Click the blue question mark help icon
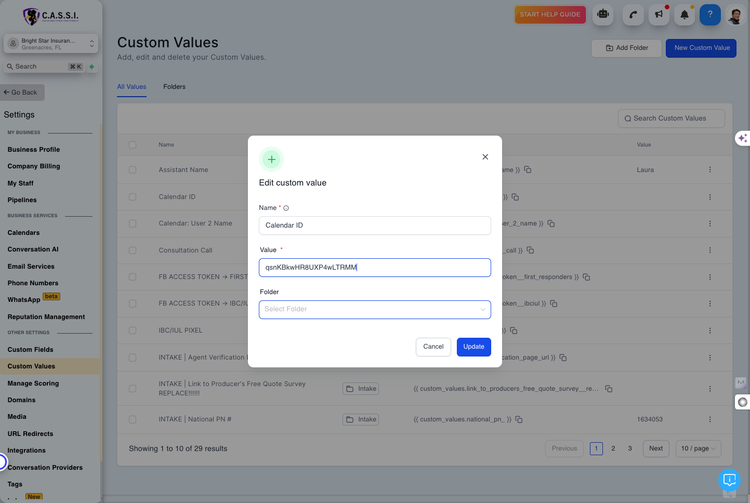 tap(710, 15)
